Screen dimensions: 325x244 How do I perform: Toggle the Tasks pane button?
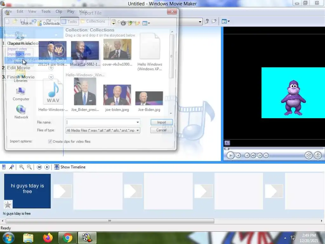[70, 21]
